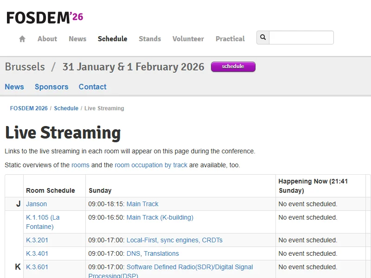
Task: Click the home icon in navigation
Action: 22,39
